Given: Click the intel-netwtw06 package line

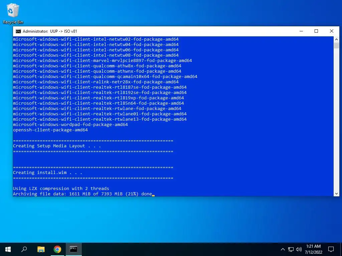Looking at the screenshot, I should pos(96,50).
